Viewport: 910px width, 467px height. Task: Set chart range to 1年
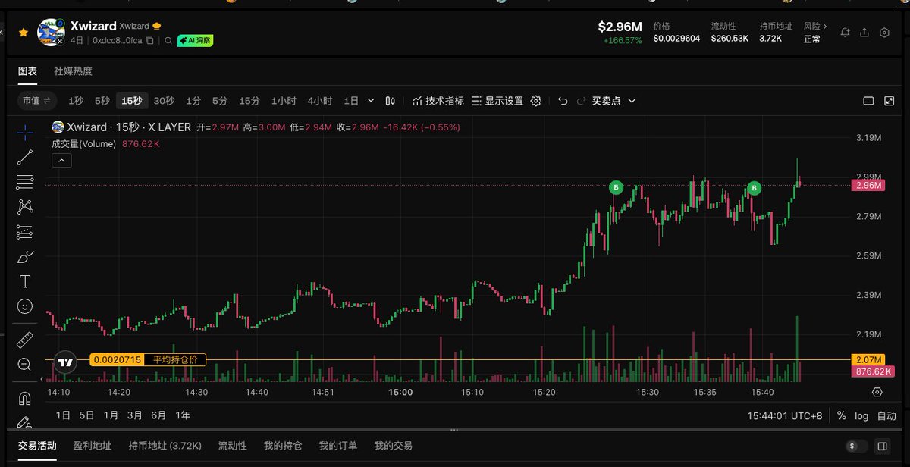tap(183, 415)
